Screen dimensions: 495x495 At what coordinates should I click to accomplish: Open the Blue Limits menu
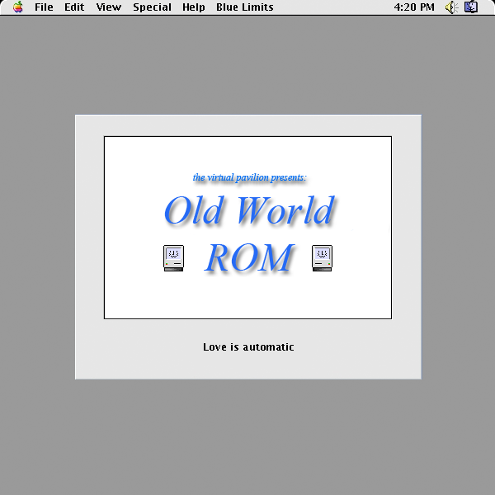(244, 7)
